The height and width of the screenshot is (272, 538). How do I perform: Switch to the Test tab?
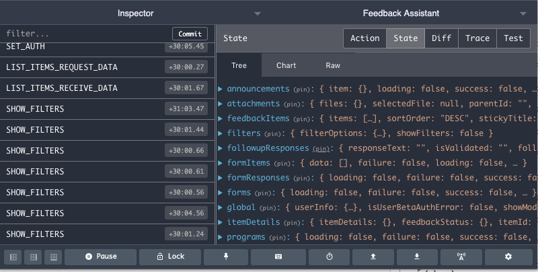(x=513, y=38)
